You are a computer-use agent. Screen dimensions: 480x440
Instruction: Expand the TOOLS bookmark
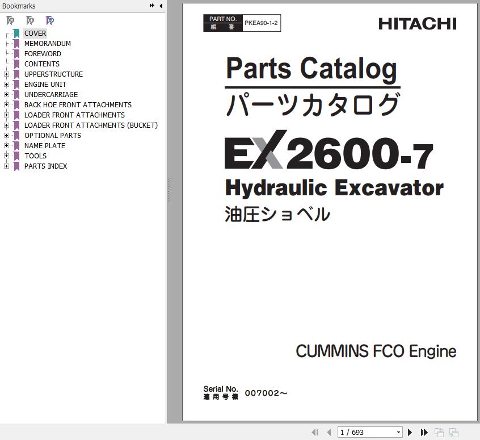click(x=6, y=156)
